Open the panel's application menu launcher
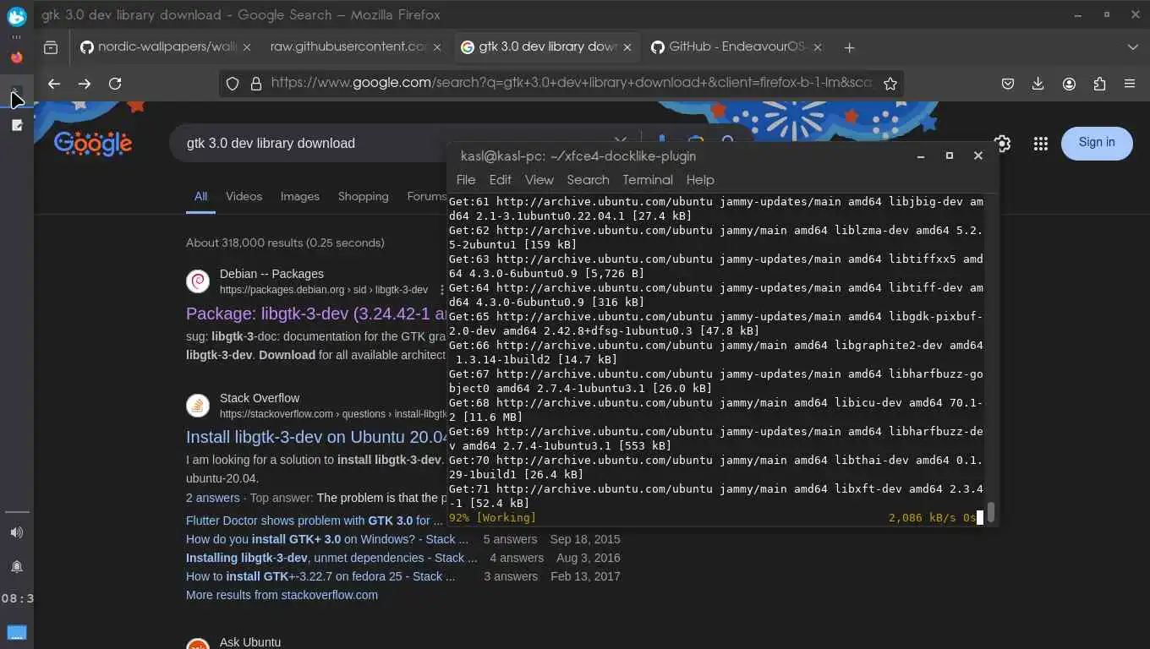1150x649 pixels. pos(16,16)
